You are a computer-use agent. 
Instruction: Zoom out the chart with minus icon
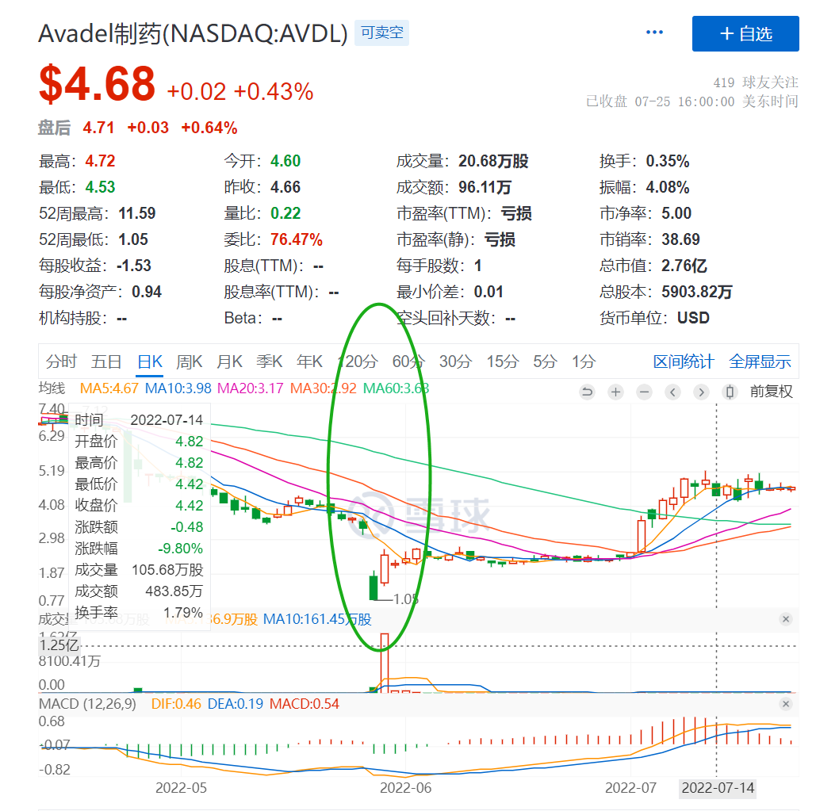644,392
